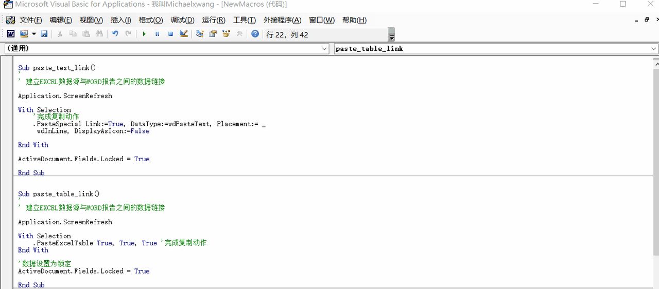
Task: Click the Insert UserForm toolbar icon
Action: 24,34
